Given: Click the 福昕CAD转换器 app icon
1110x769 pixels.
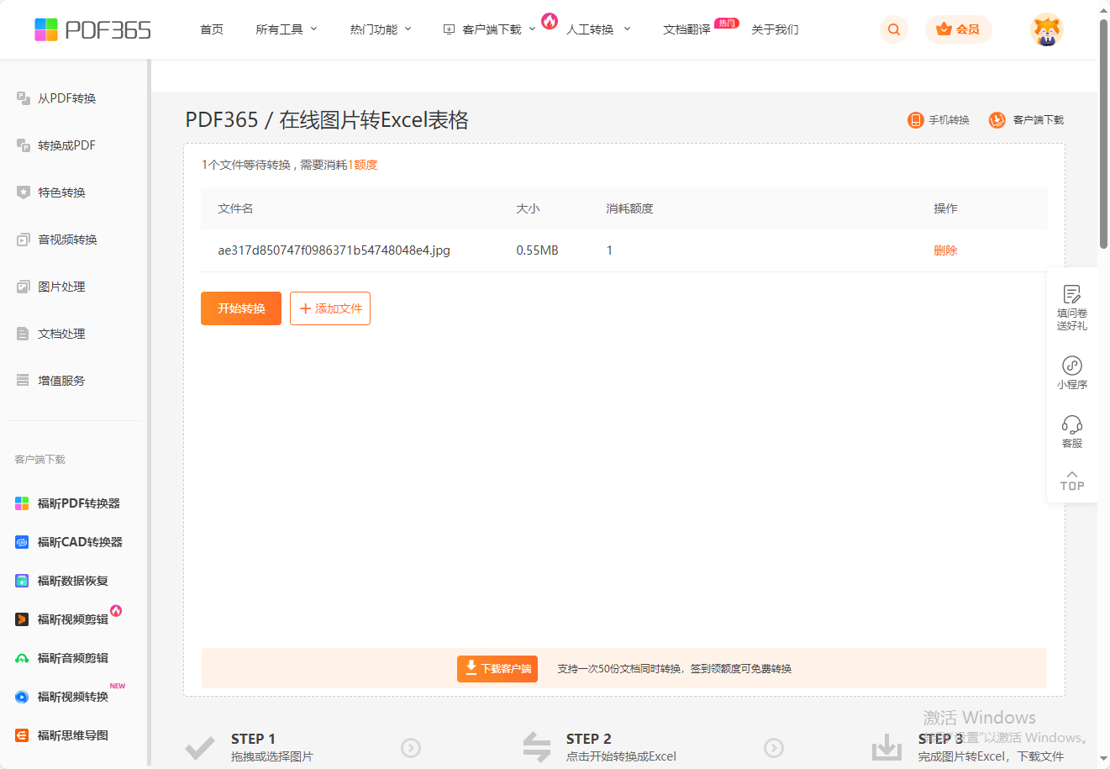Looking at the screenshot, I should point(22,542).
